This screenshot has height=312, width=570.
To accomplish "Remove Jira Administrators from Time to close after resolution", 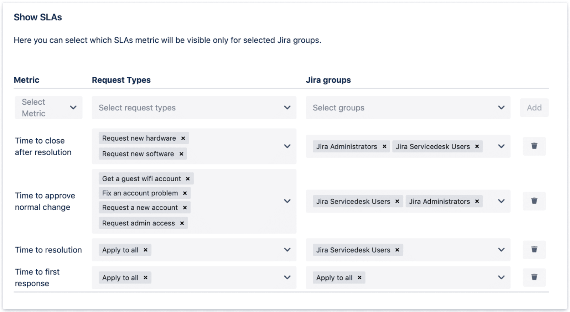I will [384, 146].
